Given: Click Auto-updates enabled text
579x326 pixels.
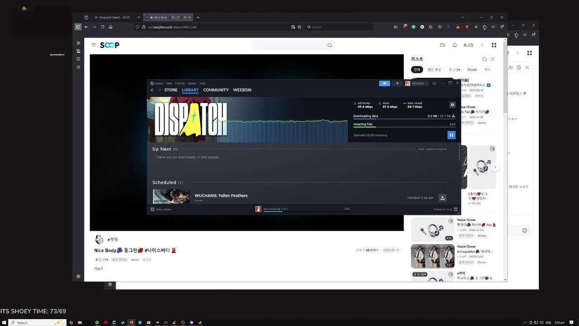Looking at the screenshot, I should click(x=432, y=149).
